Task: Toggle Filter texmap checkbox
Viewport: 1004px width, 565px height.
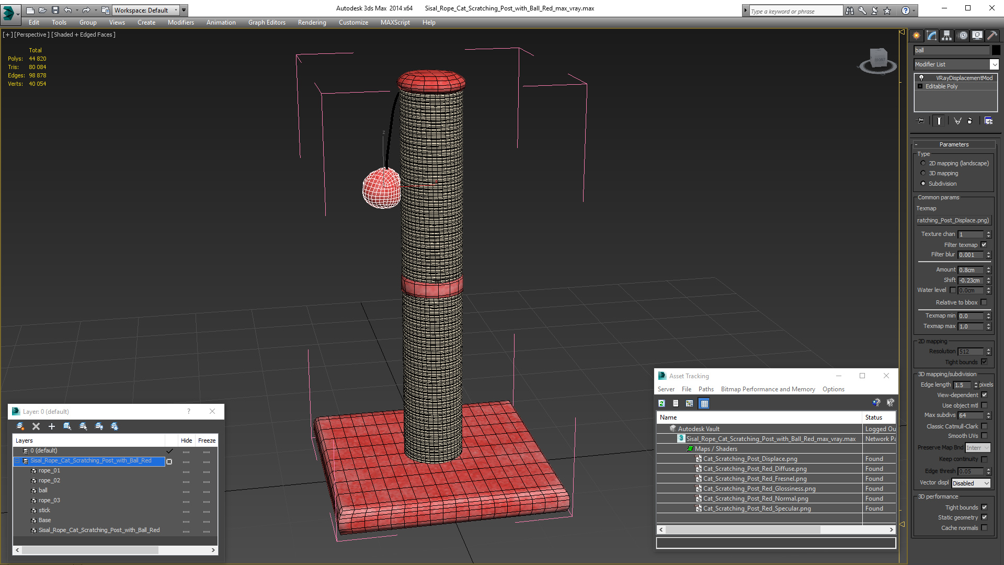Action: pos(984,245)
